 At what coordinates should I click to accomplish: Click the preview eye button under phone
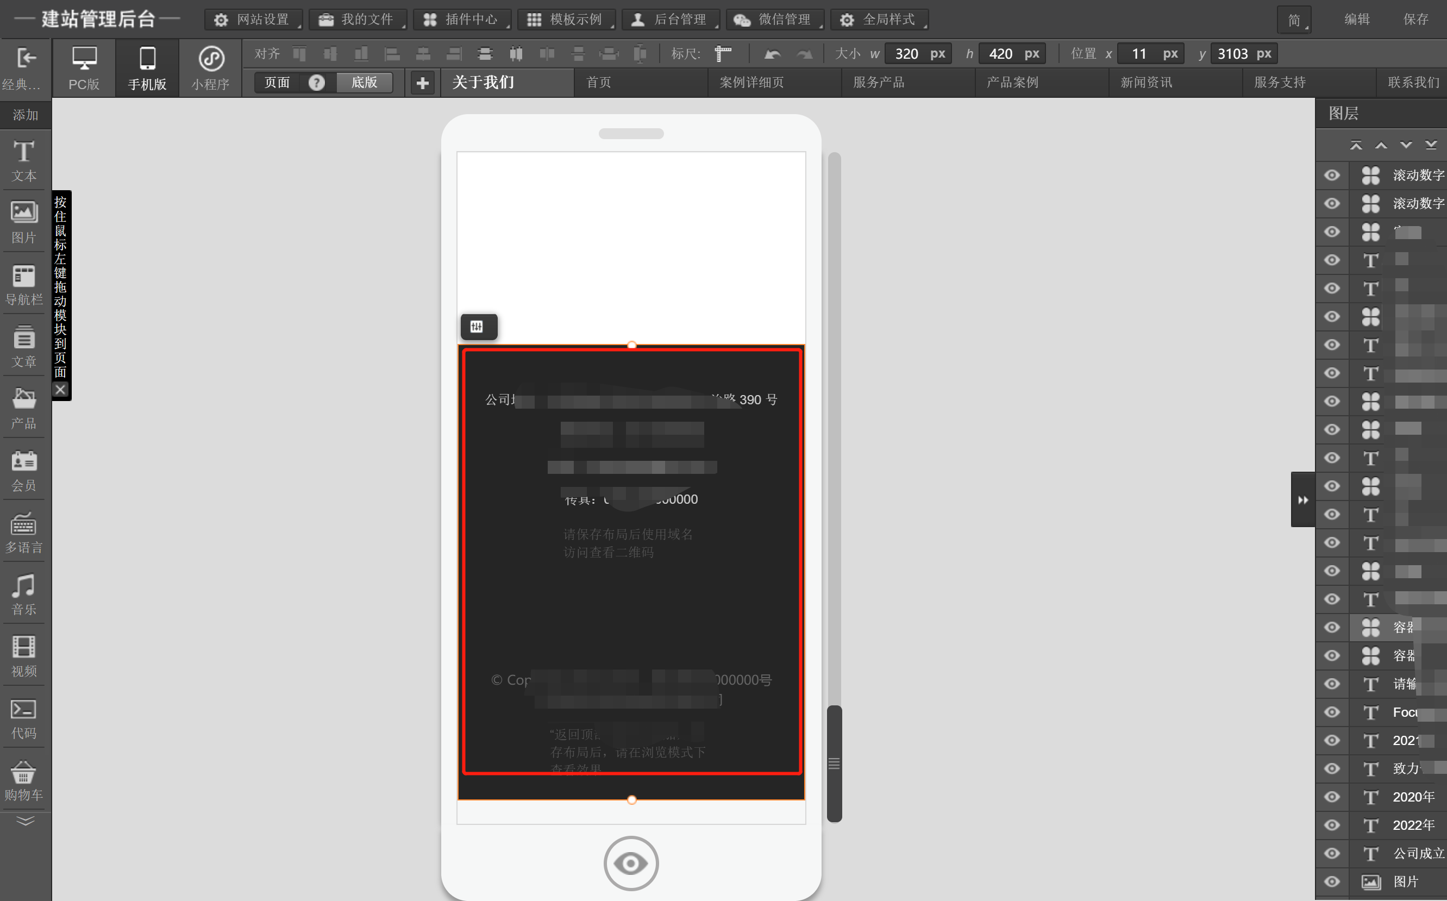click(x=631, y=863)
